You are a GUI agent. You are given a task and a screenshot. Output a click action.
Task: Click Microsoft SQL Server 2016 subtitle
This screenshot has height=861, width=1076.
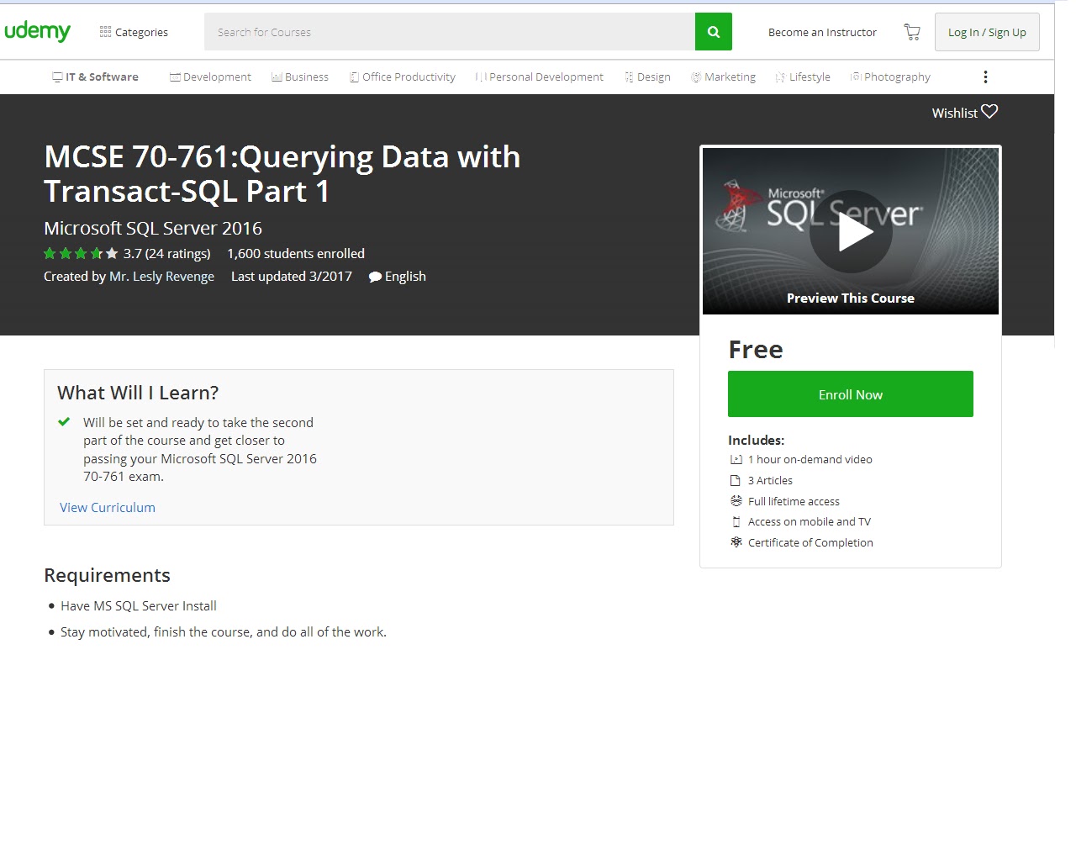coord(153,228)
